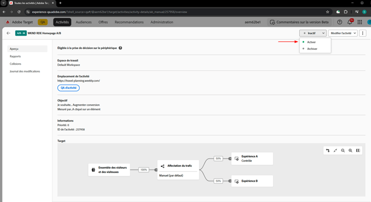Click the fit-to-view collapse icon in the diagram toolbar

(x=335, y=151)
